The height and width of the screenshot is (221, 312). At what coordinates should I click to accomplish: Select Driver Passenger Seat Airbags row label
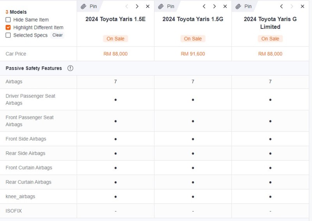(30, 99)
